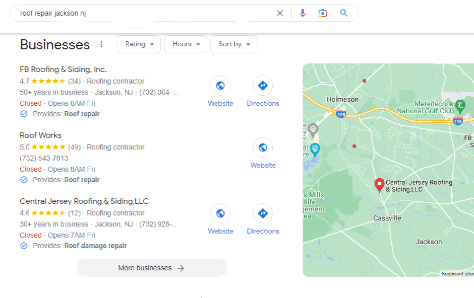Image resolution: width=474 pixels, height=298 pixels.
Task: Click the Cassville label on the map
Action: click(x=387, y=218)
